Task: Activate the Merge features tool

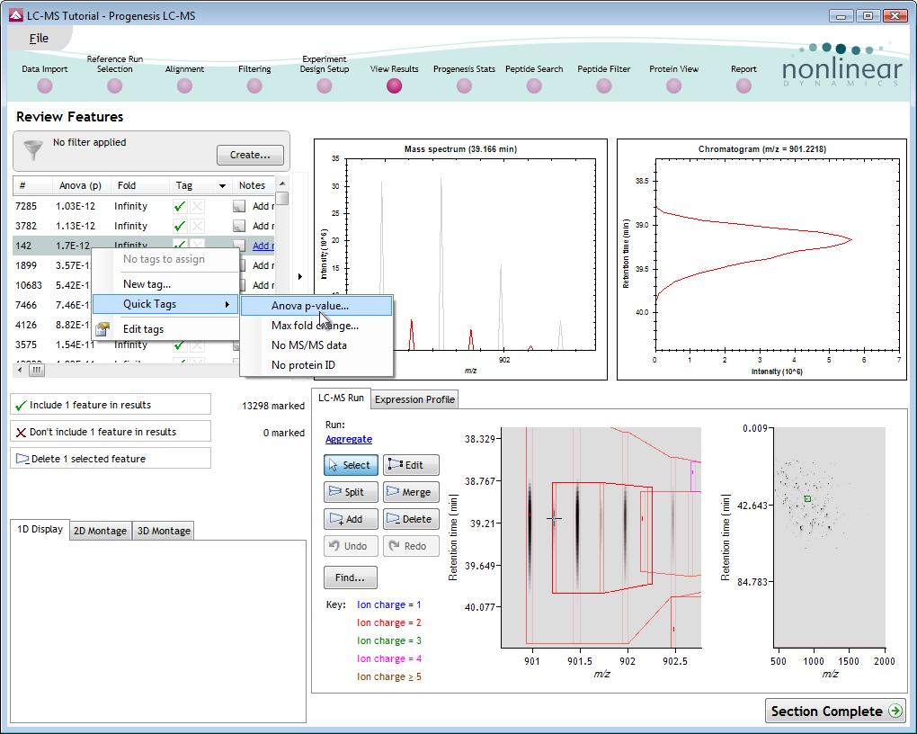Action: (411, 492)
